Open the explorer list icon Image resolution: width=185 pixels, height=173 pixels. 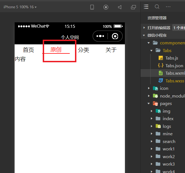click(146, 7)
